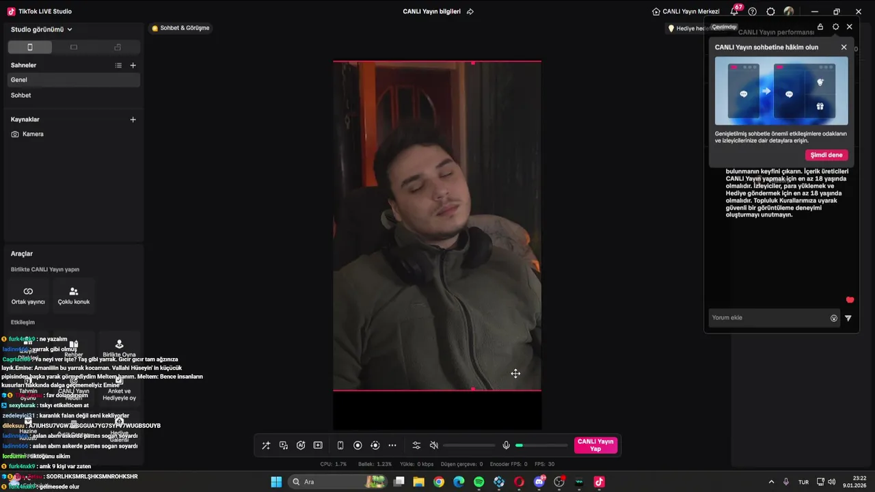
Task: Open the emoji picker in comment box
Action: (834, 318)
